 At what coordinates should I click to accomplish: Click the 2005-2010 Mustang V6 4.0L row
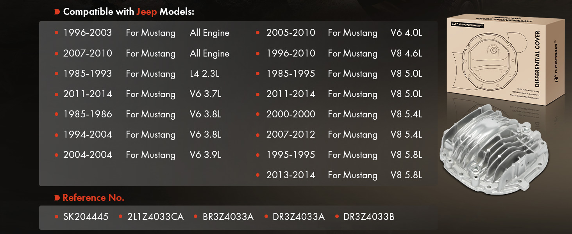(344, 33)
